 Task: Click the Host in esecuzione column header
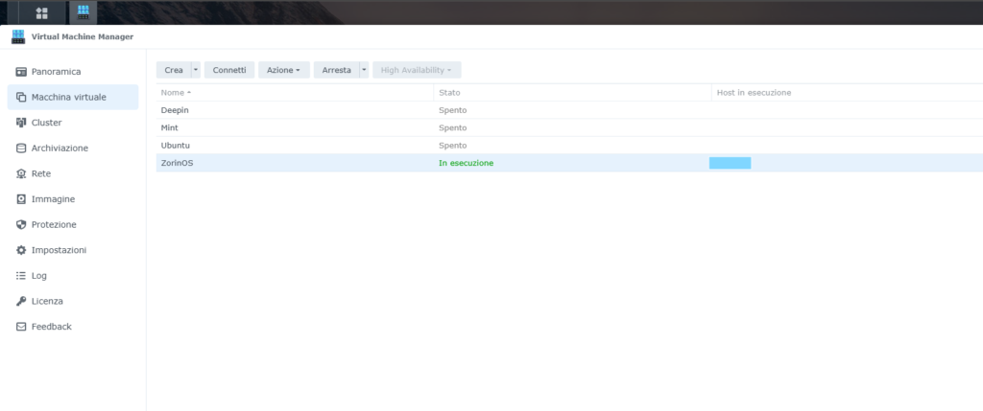[847, 93]
